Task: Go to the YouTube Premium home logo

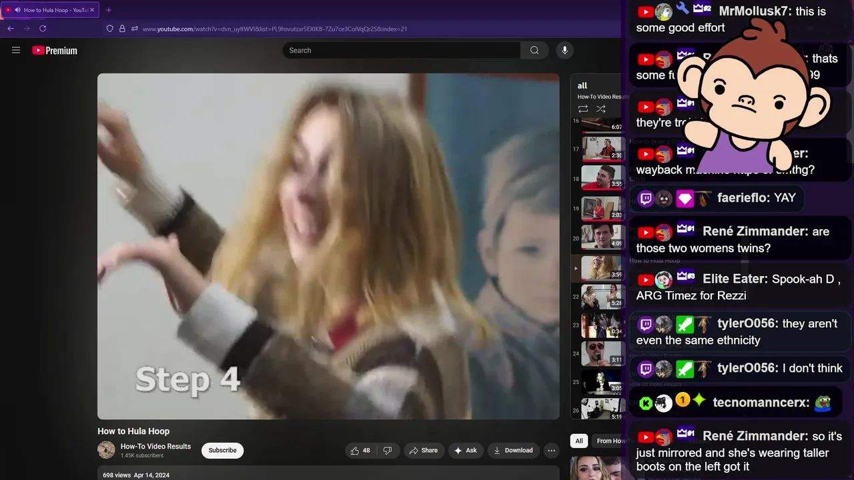Action: pyautogui.click(x=55, y=51)
